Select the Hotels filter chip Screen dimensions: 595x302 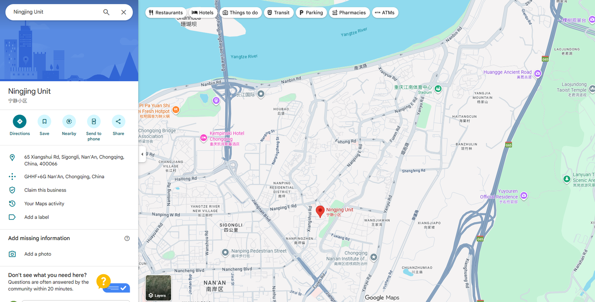point(203,13)
